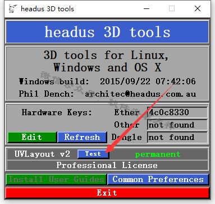The height and width of the screenshot is (204, 215).
Task: Click the Dongle label
Action: click(x=127, y=137)
